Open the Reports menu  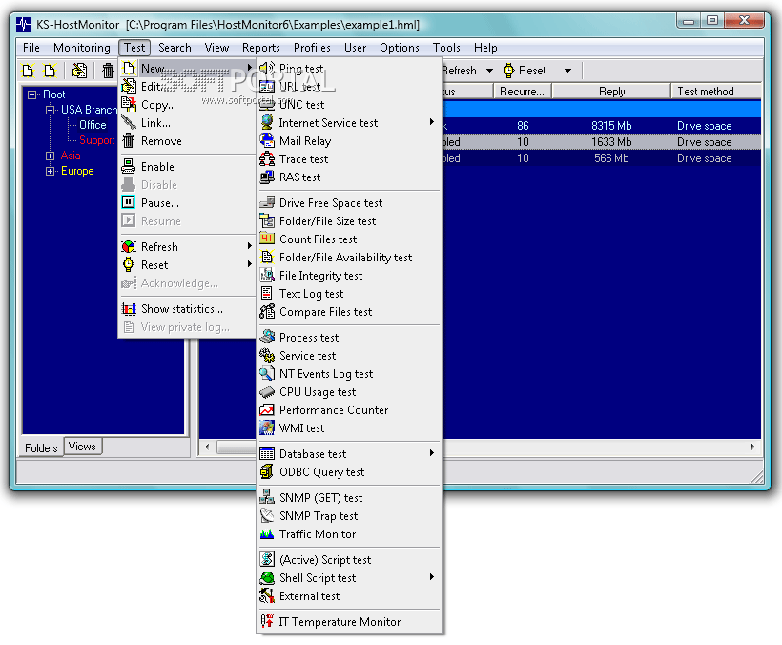(x=261, y=48)
